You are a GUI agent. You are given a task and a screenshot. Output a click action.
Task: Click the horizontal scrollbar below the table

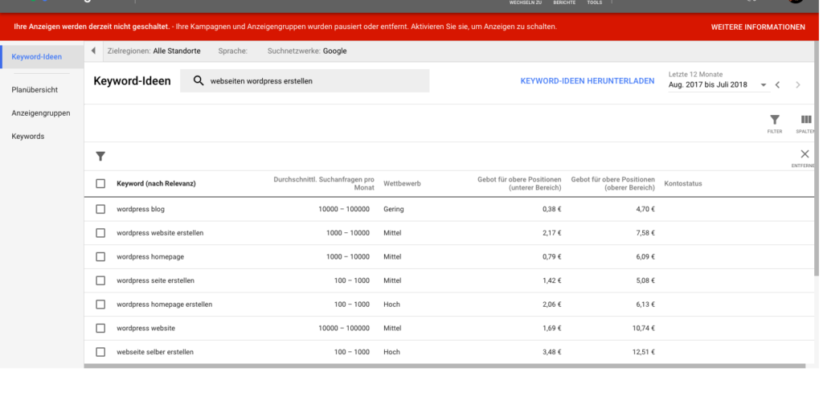(444, 366)
